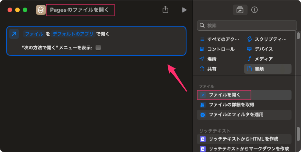Click the 検索 search field

247,25
